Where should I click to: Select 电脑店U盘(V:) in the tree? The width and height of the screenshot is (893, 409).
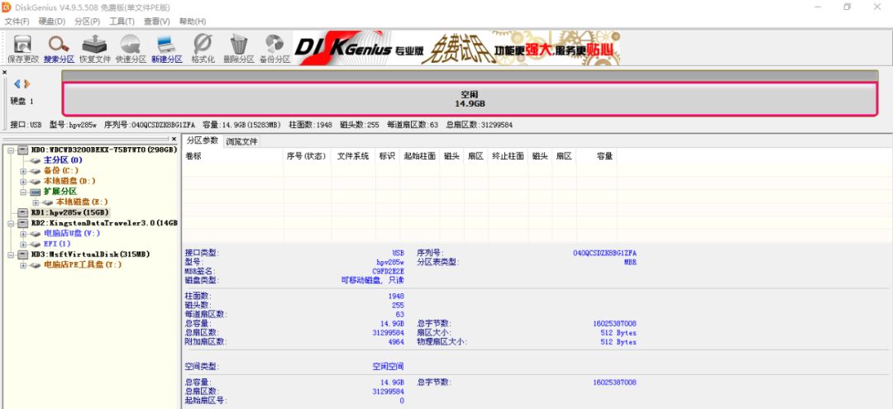(x=72, y=233)
